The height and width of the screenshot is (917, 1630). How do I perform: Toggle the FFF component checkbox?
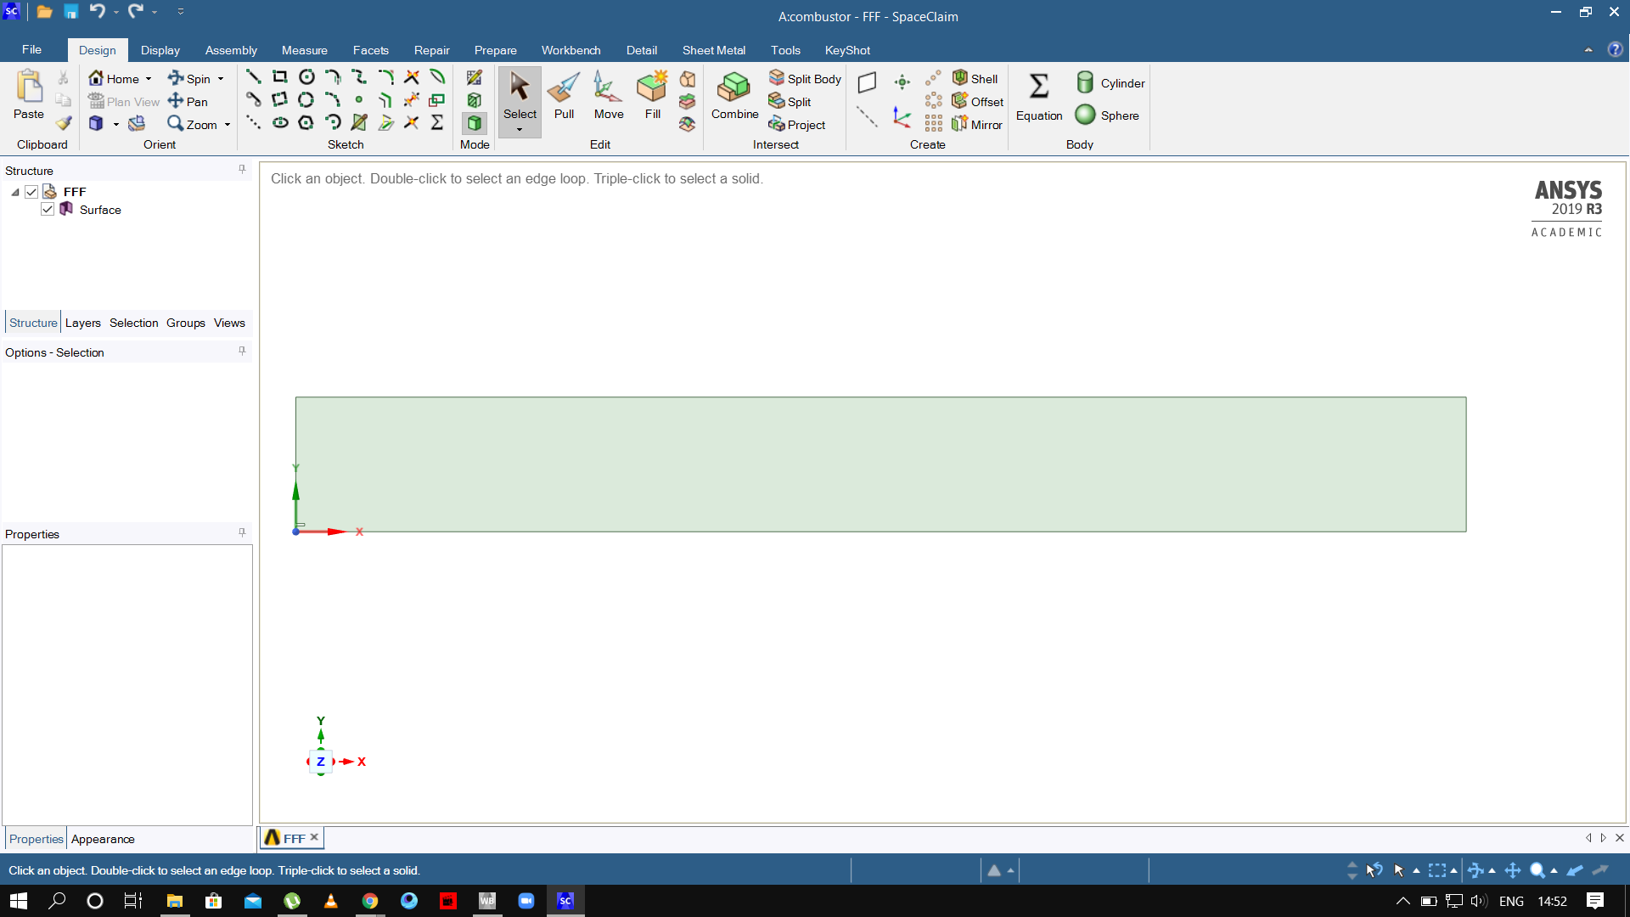[31, 192]
